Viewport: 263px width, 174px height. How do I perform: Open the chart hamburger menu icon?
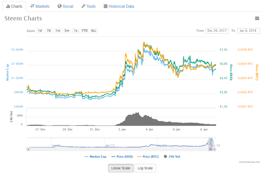coord(257,19)
